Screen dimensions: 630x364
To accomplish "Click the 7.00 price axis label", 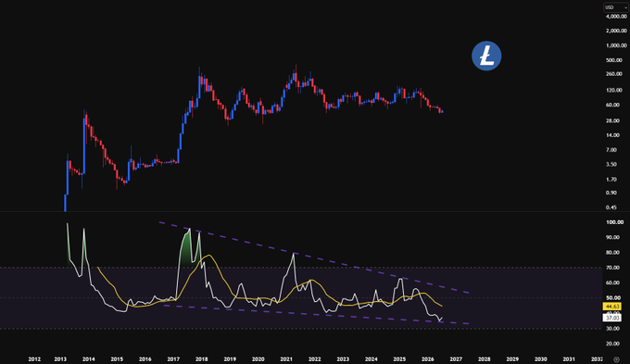I will [611, 150].
